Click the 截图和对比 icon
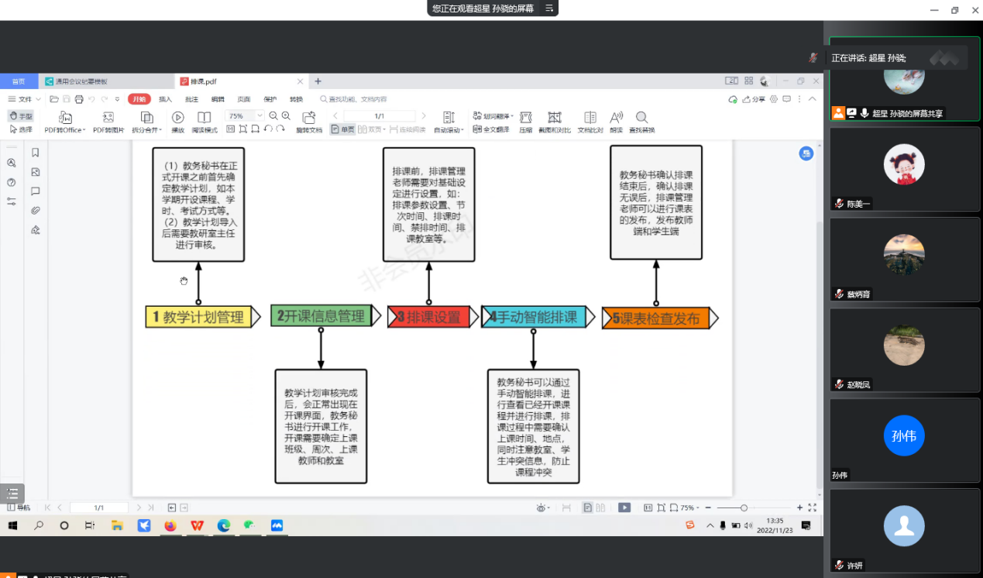 pos(555,117)
